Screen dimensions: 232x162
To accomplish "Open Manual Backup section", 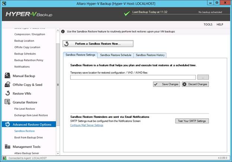I will 24,76.
